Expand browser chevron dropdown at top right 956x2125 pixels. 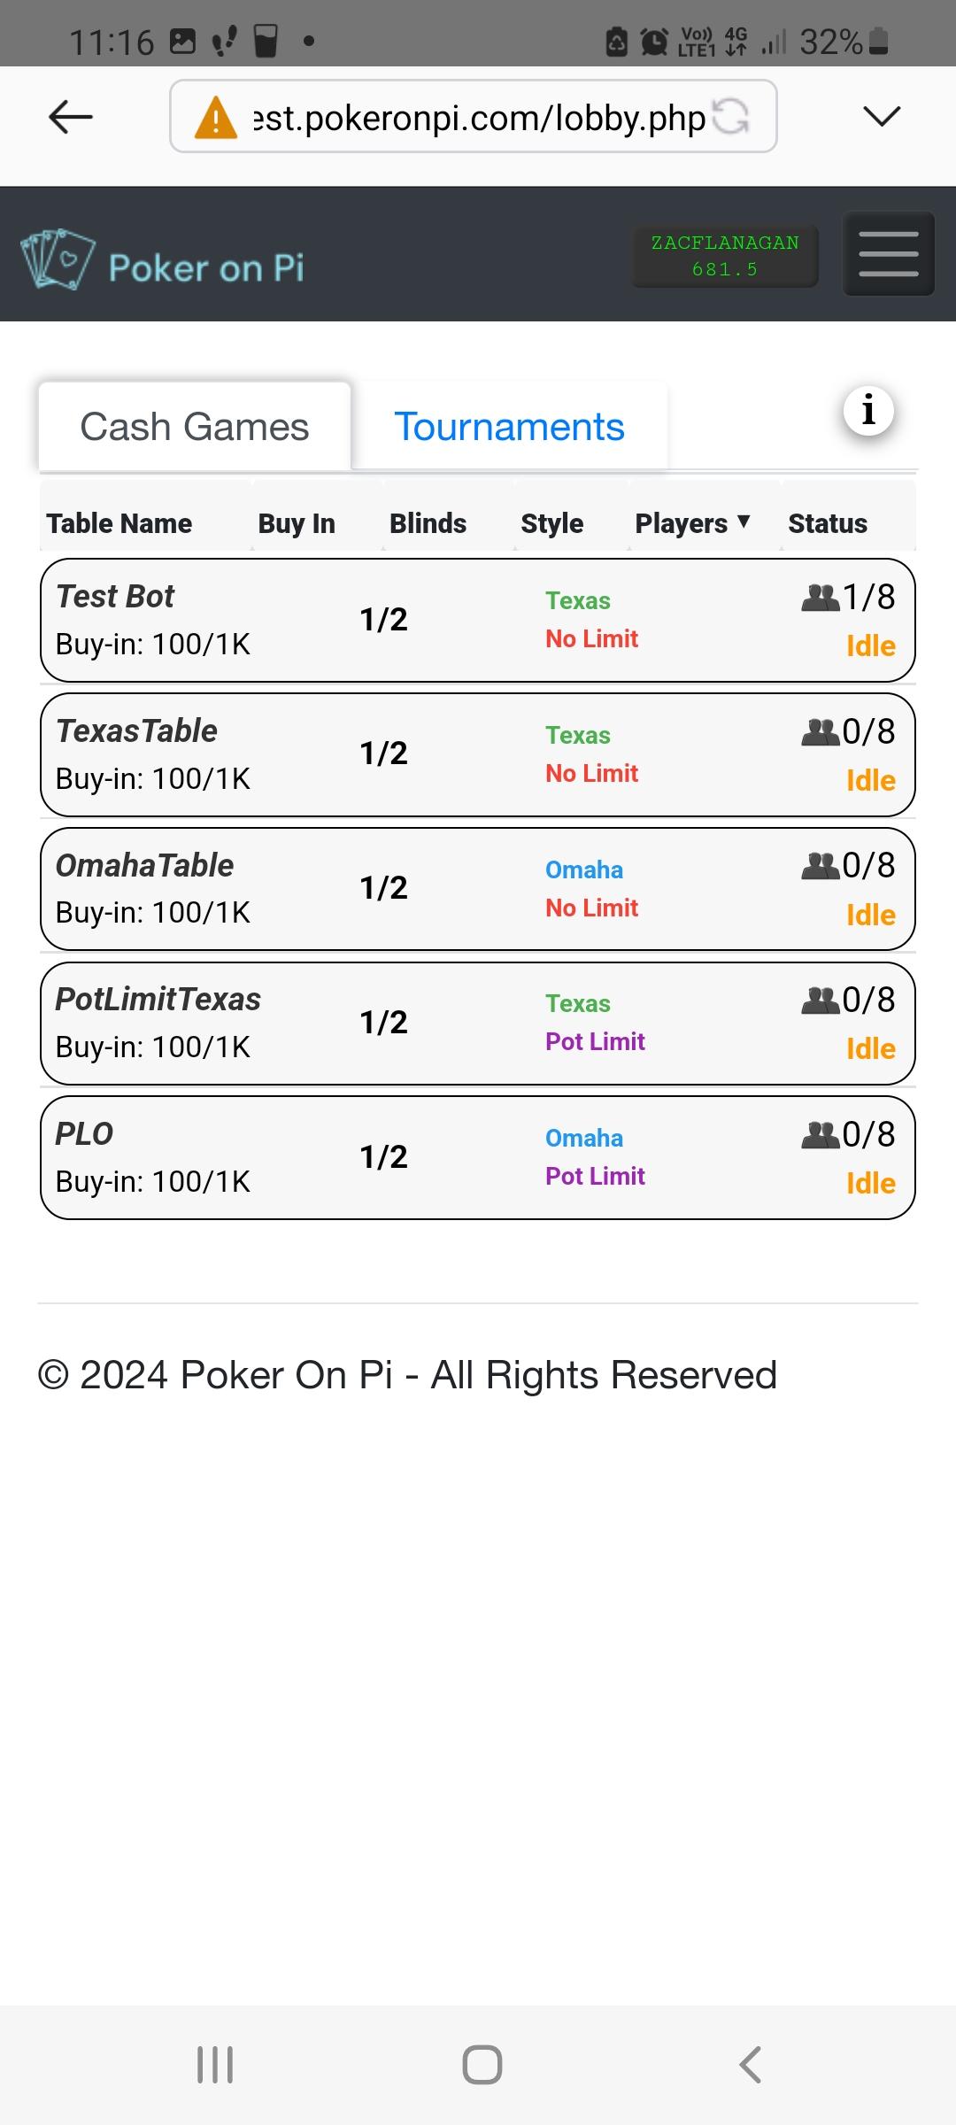882,116
